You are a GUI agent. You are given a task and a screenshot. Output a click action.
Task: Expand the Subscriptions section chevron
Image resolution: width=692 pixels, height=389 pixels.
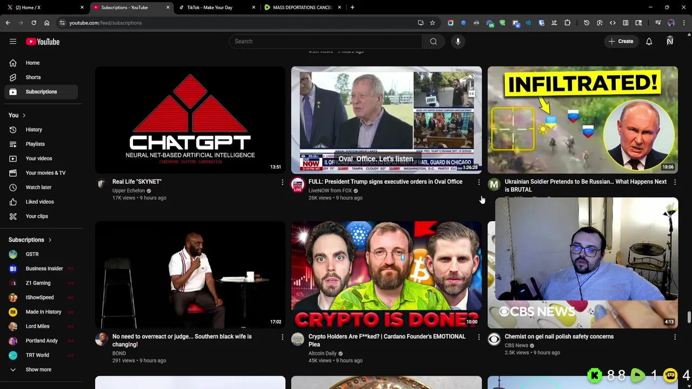point(50,240)
